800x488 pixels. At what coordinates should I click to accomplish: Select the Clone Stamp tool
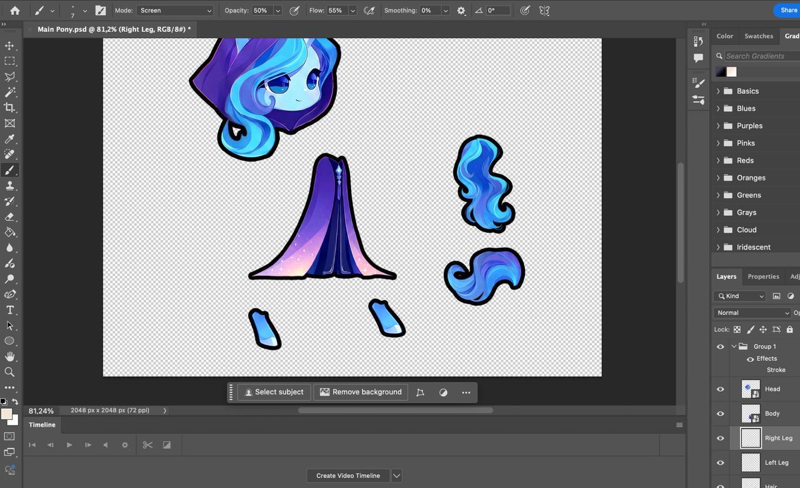point(10,186)
